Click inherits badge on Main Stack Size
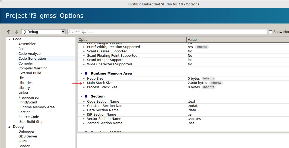This screenshot has height=148, width=289. click(x=216, y=83)
